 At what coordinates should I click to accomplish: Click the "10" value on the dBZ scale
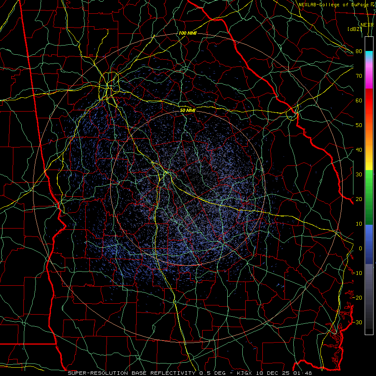tap(359, 224)
